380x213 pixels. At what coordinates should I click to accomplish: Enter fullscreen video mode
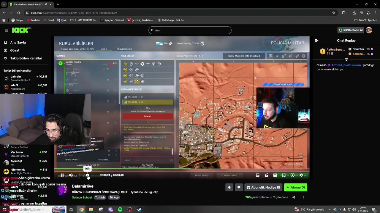[x=284, y=175]
